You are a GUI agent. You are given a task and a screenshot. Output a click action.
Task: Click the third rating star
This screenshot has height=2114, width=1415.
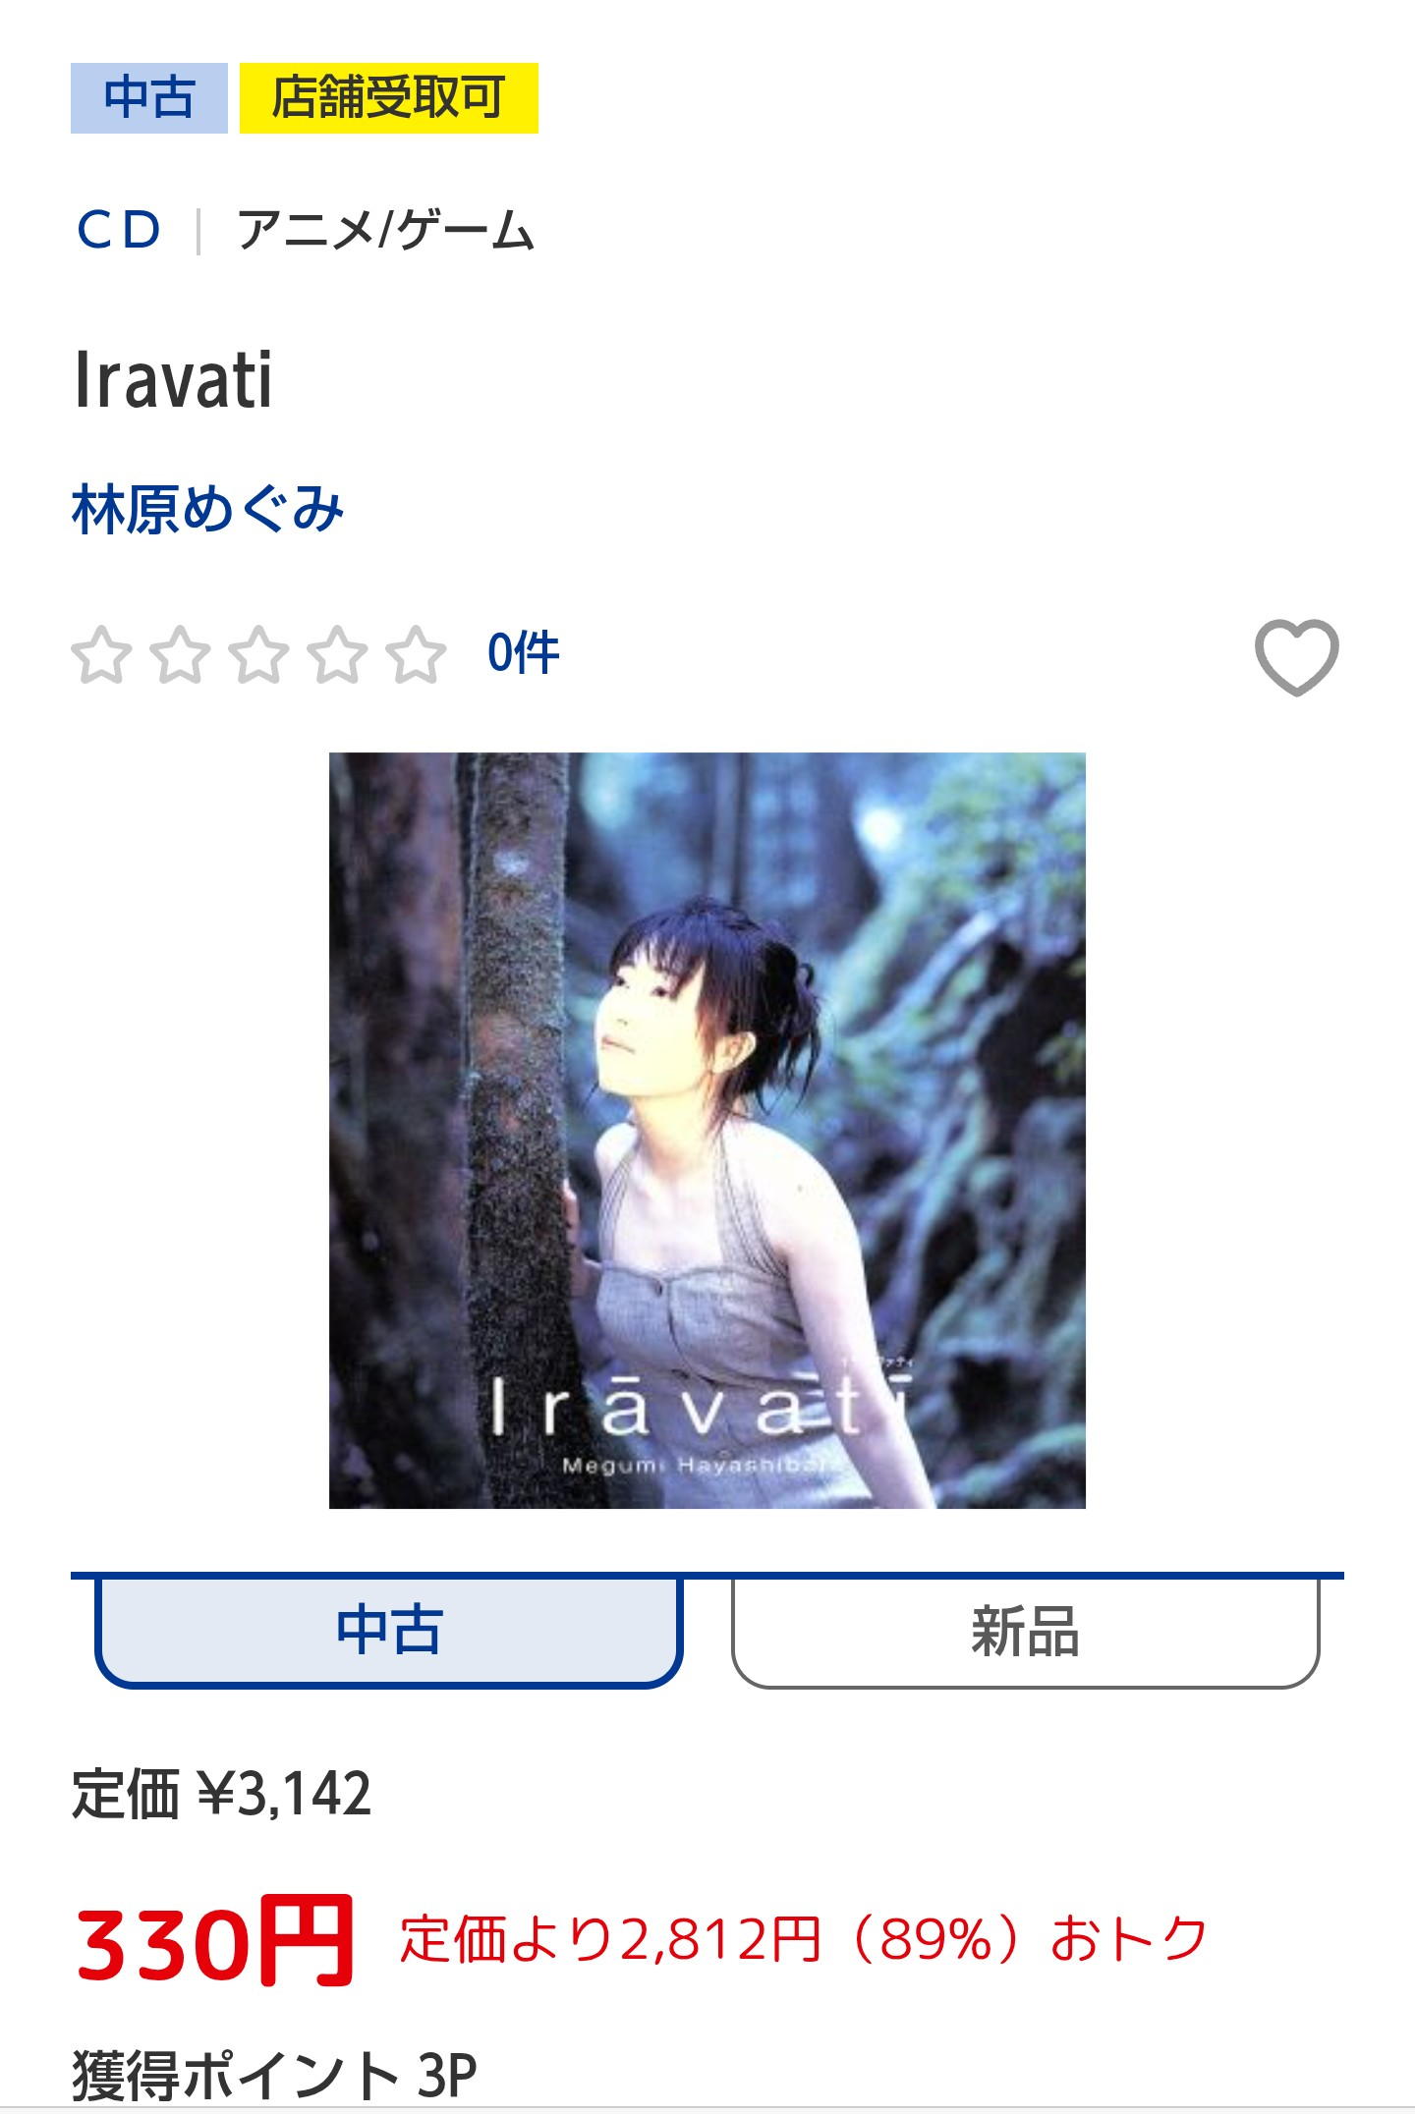(259, 654)
